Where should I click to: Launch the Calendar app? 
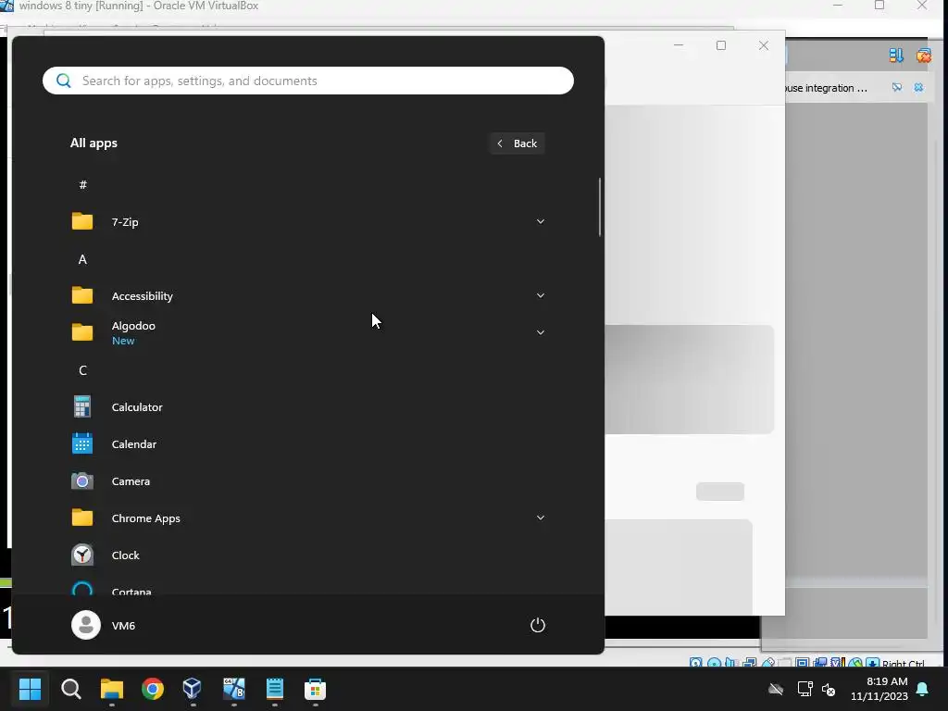click(307, 443)
